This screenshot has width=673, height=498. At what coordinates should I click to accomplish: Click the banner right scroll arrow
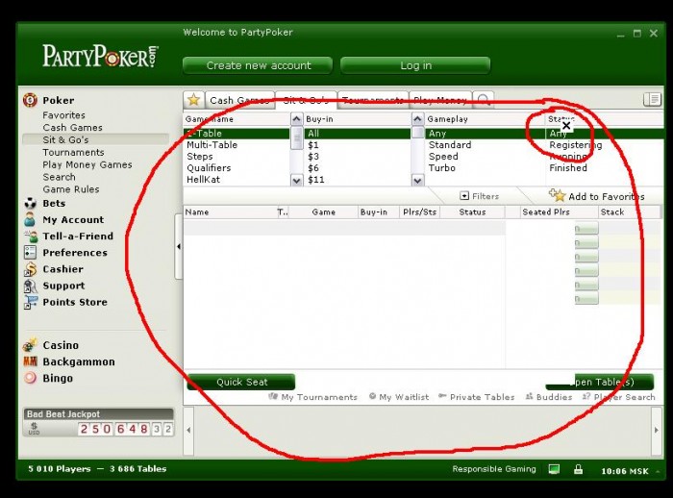657,430
